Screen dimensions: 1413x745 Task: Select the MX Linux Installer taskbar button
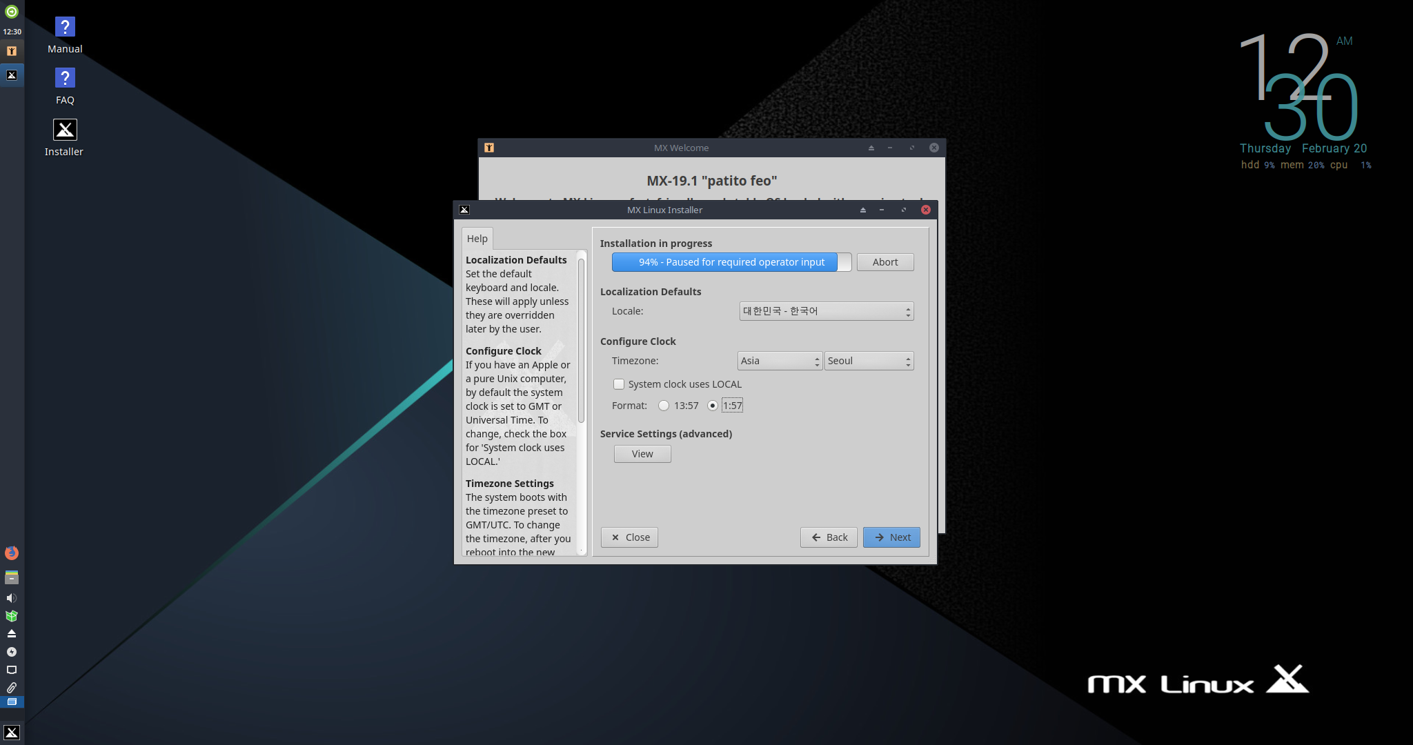point(12,75)
